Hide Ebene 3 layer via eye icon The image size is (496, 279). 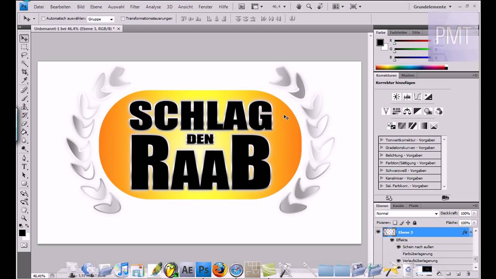[378, 232]
